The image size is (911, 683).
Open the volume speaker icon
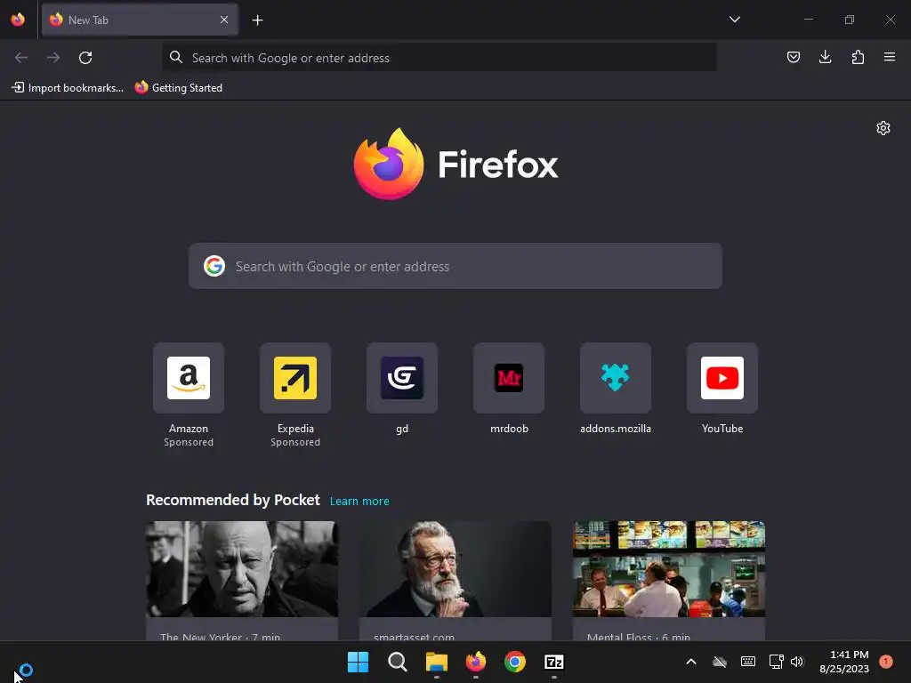tap(797, 662)
